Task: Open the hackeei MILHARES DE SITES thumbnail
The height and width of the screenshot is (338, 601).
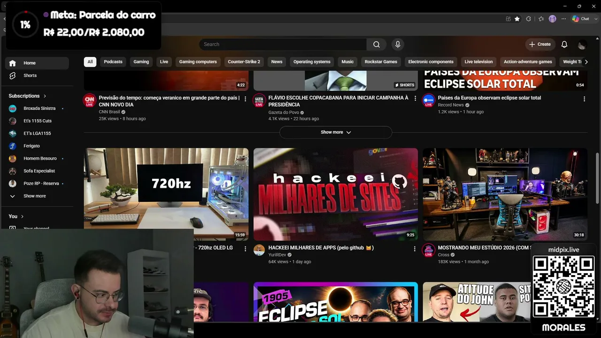Action: tap(336, 194)
